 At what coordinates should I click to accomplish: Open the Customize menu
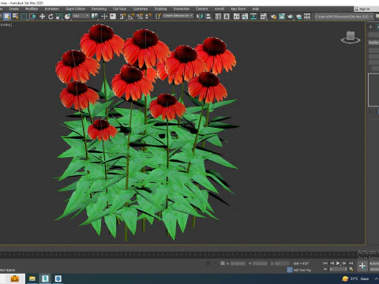click(x=140, y=9)
